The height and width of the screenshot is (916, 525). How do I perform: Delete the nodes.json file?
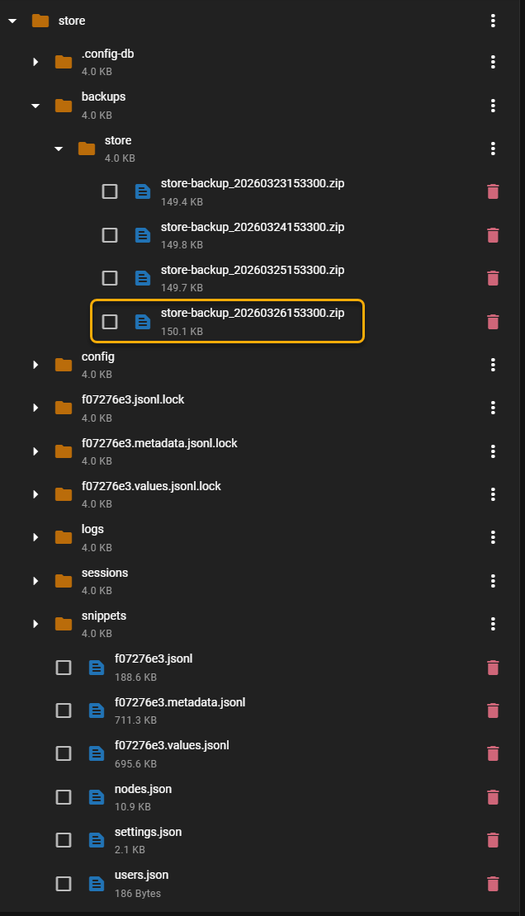coord(493,796)
